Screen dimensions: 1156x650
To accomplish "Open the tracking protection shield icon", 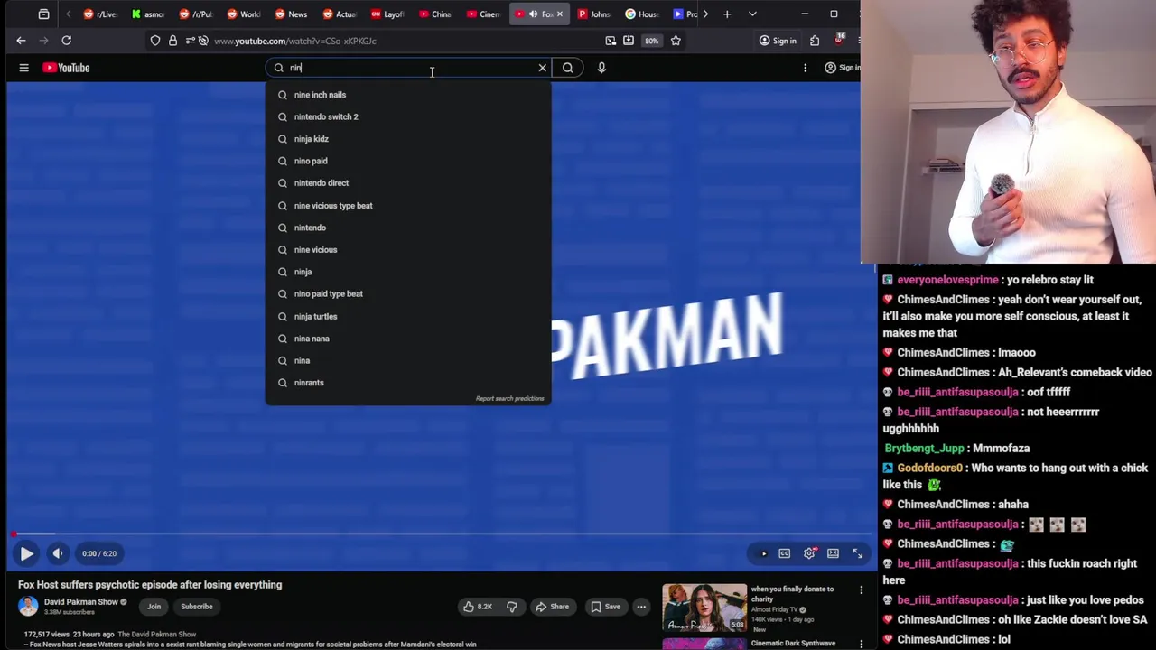I will coord(155,41).
